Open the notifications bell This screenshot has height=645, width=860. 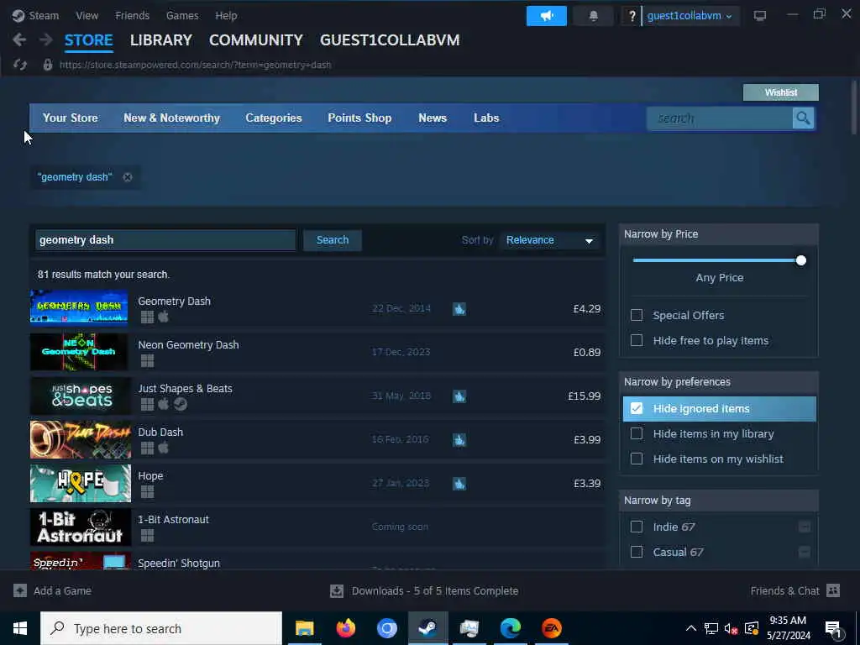click(x=593, y=16)
